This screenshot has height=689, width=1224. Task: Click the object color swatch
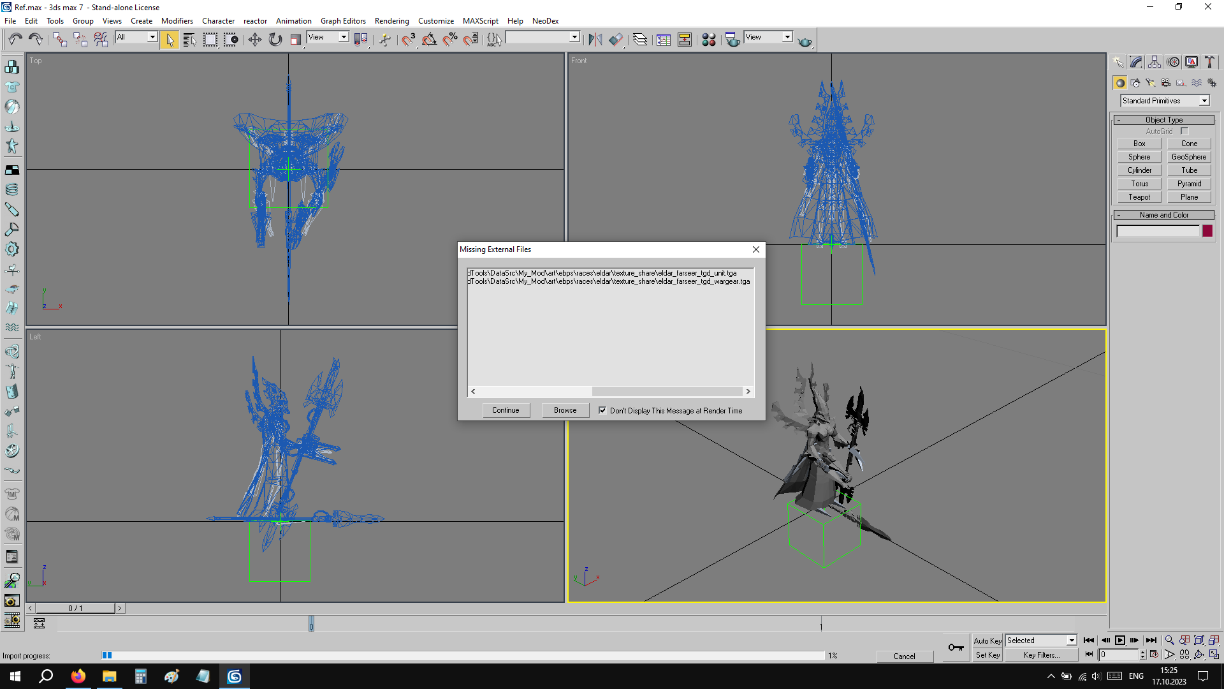[x=1207, y=232]
